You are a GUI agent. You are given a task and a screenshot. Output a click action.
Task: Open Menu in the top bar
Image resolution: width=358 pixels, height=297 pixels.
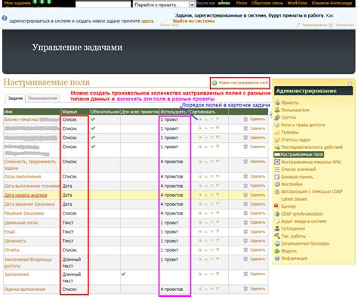tap(242, 3)
